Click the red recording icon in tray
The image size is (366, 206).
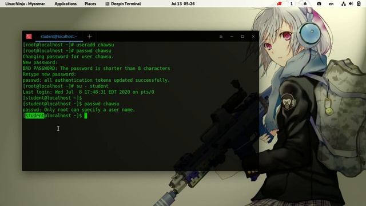click(279, 4)
